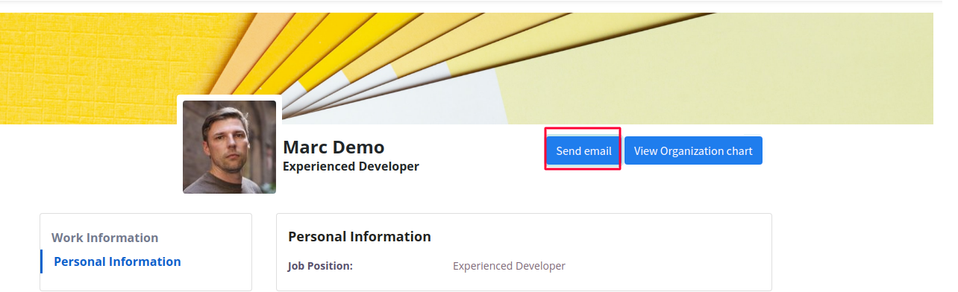
Task: Click Experienced Developer subtitle under the name
Action: (x=351, y=166)
